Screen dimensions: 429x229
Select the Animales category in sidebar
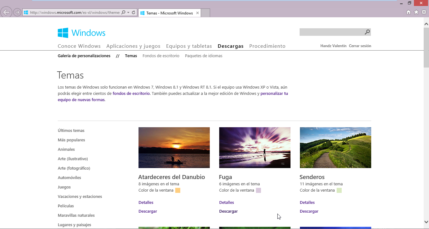tap(66, 150)
